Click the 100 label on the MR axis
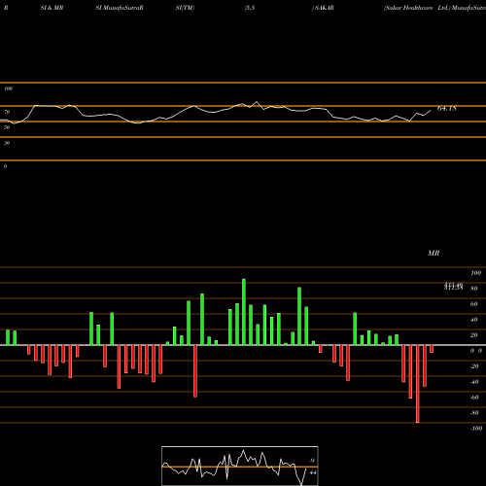 tap(476, 273)
